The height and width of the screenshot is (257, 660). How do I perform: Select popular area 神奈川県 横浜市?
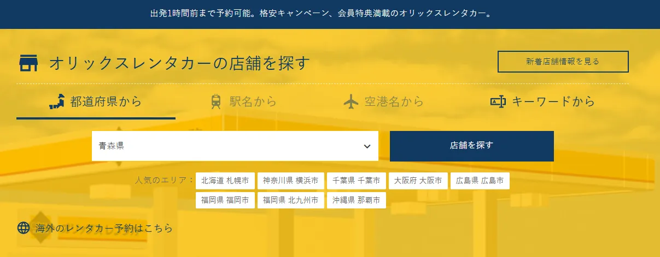290,181
